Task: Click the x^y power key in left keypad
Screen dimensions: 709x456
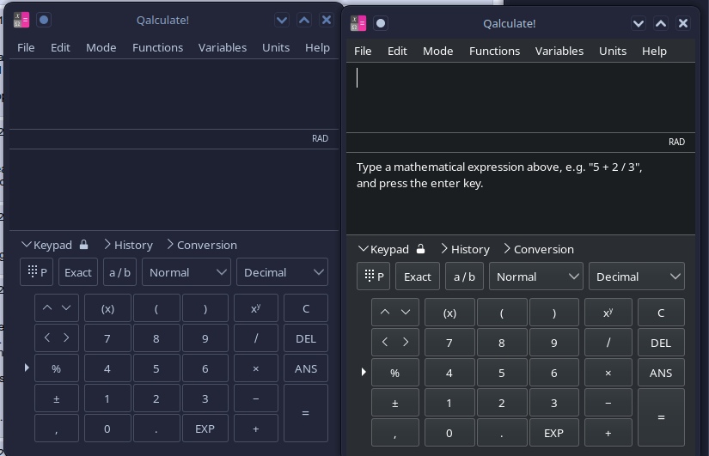Action: coord(256,308)
